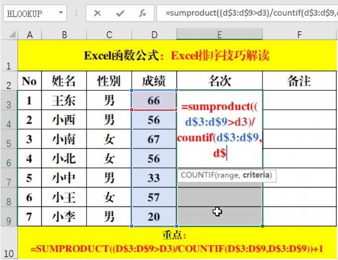Image resolution: width=338 pixels, height=260 pixels.
Task: Select row 9 header
Action: (8, 216)
